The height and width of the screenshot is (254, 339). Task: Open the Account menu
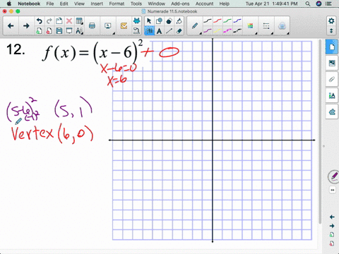[x=204, y=4]
